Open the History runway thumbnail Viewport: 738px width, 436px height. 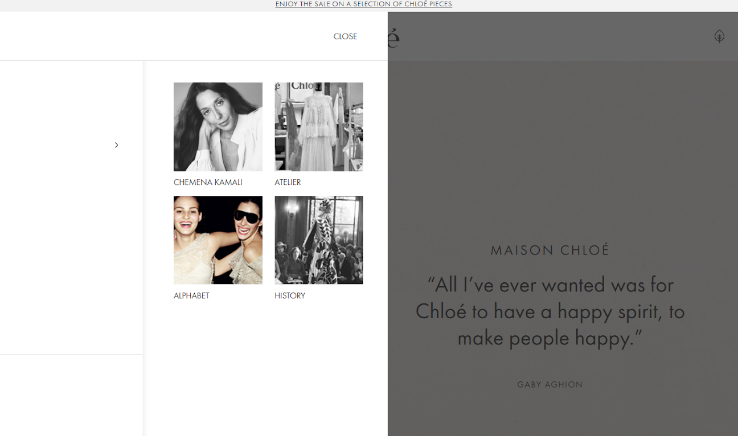(x=319, y=240)
